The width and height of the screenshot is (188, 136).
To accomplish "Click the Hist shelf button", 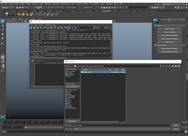I will [x=7, y=14].
